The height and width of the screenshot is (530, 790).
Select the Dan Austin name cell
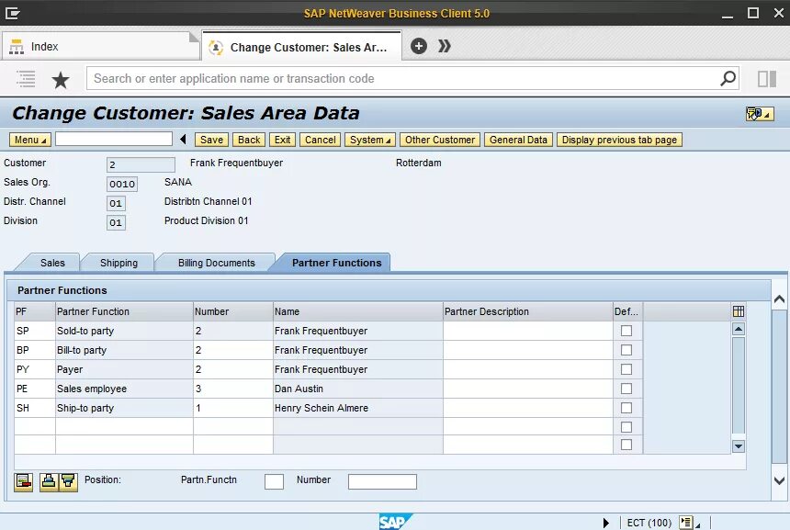[x=357, y=389]
